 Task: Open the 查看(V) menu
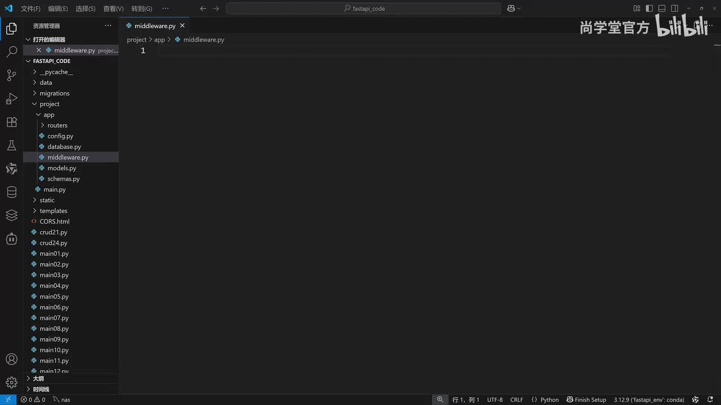(113, 8)
